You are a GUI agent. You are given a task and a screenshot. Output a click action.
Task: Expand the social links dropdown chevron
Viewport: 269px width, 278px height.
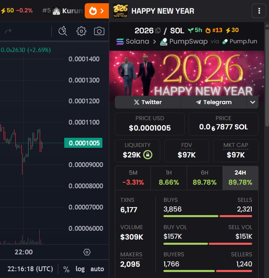pos(253,102)
